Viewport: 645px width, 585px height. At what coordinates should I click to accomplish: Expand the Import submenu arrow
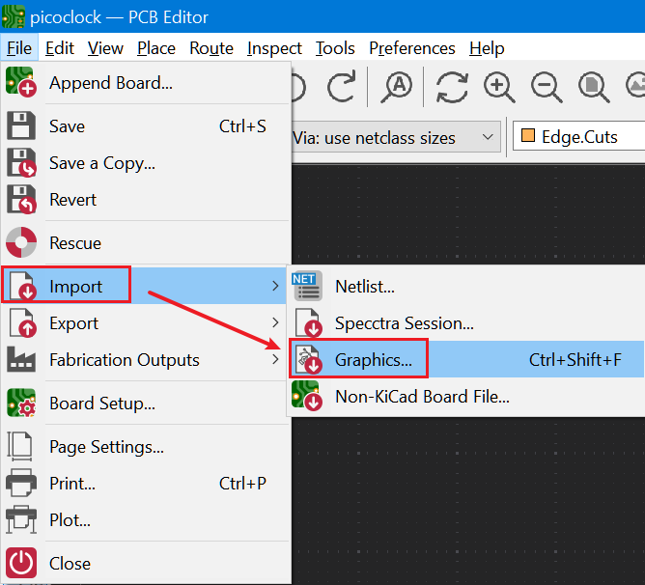[275, 286]
